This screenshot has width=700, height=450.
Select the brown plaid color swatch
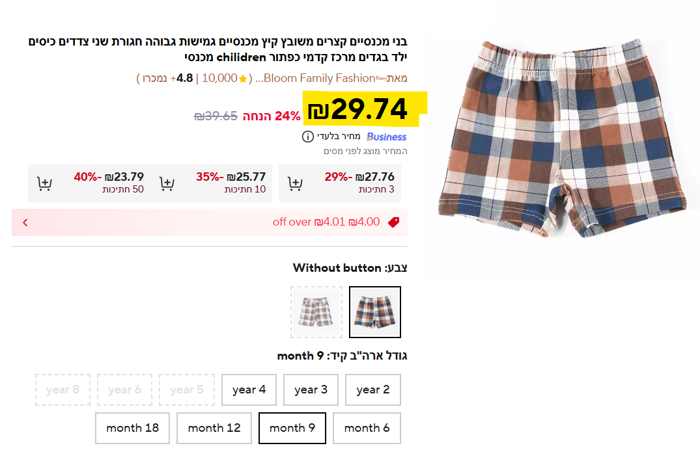tap(375, 312)
